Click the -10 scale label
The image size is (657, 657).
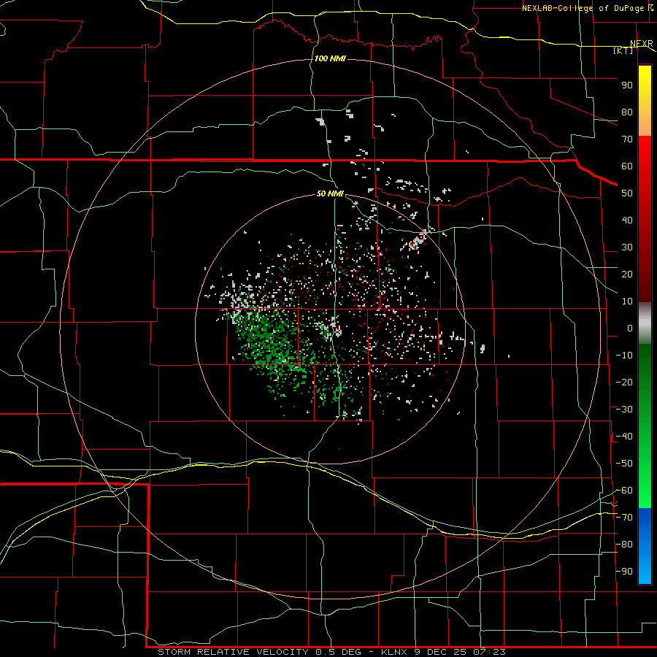pos(624,356)
